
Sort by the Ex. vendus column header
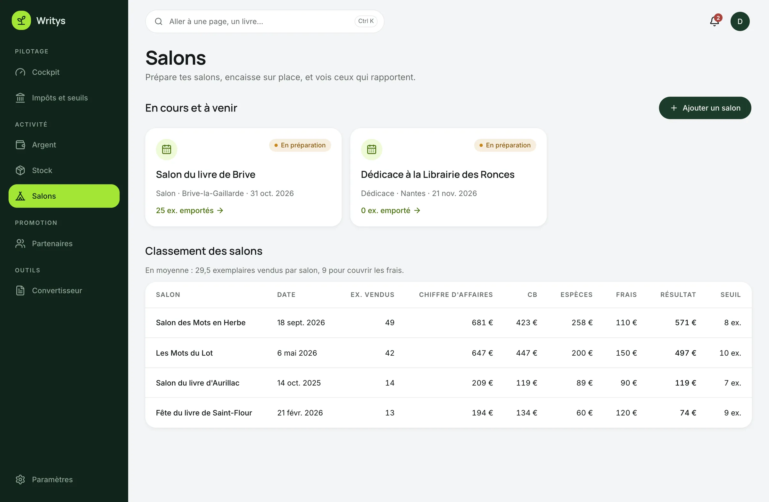point(372,295)
